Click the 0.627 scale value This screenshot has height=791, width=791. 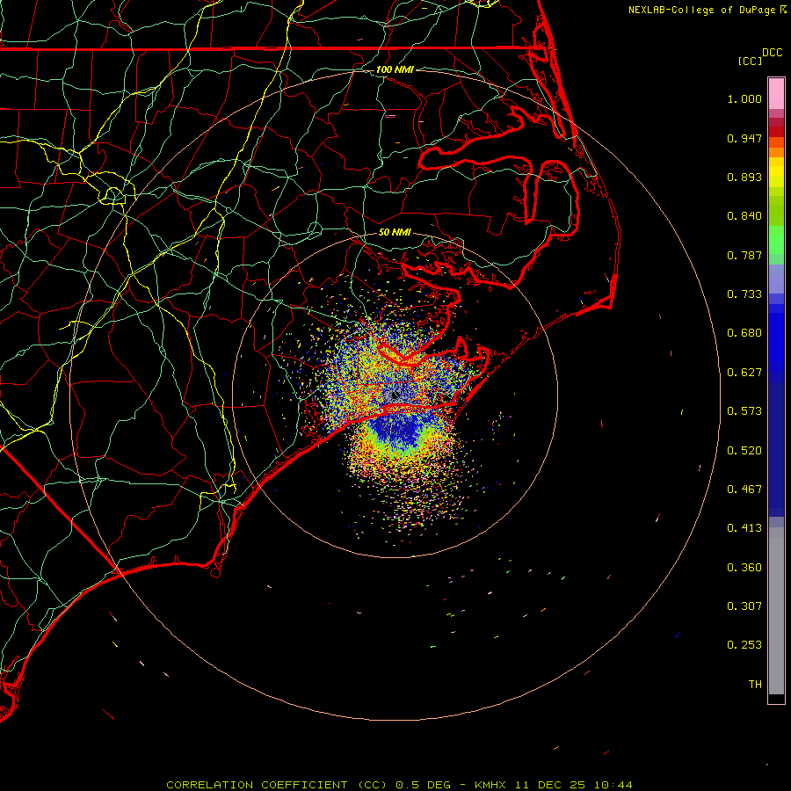click(744, 373)
